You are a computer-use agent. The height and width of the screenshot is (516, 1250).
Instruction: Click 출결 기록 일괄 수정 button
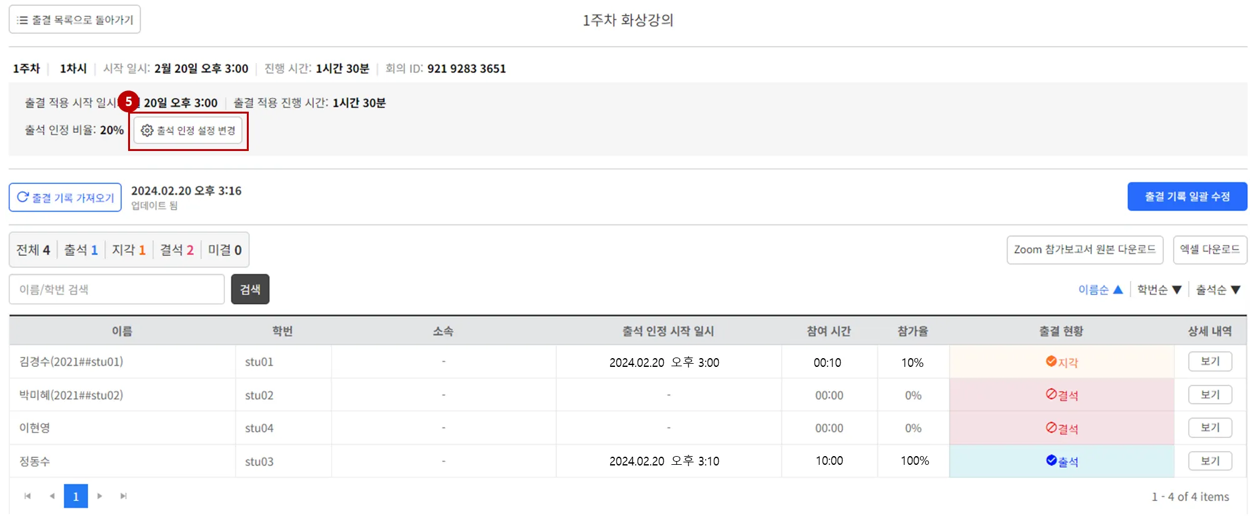pyautogui.click(x=1187, y=197)
